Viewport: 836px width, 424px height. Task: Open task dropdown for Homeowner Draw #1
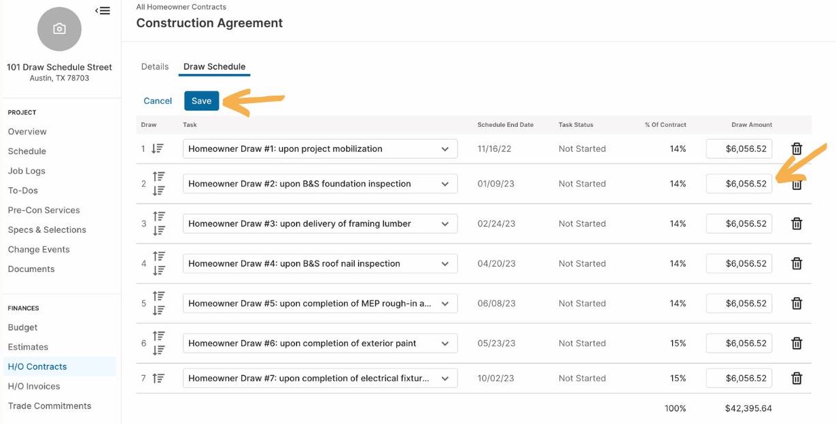pos(320,149)
